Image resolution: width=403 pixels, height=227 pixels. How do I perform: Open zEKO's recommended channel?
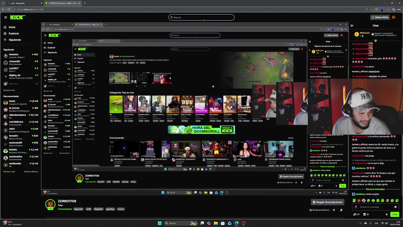[20, 130]
